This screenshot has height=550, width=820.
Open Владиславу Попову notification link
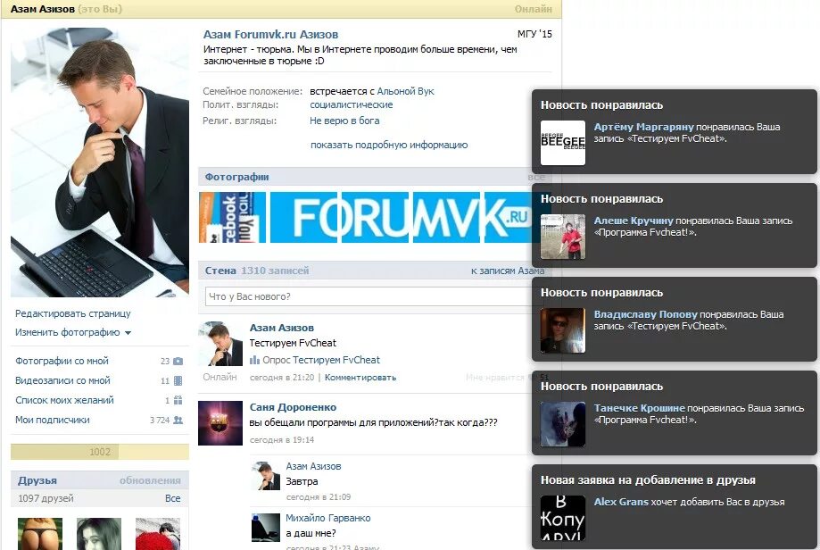click(x=645, y=314)
